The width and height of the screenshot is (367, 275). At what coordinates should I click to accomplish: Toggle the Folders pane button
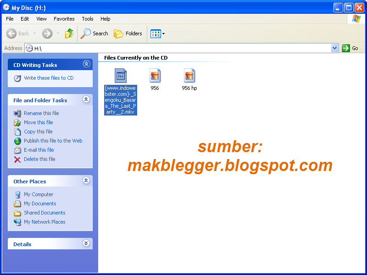pos(128,33)
